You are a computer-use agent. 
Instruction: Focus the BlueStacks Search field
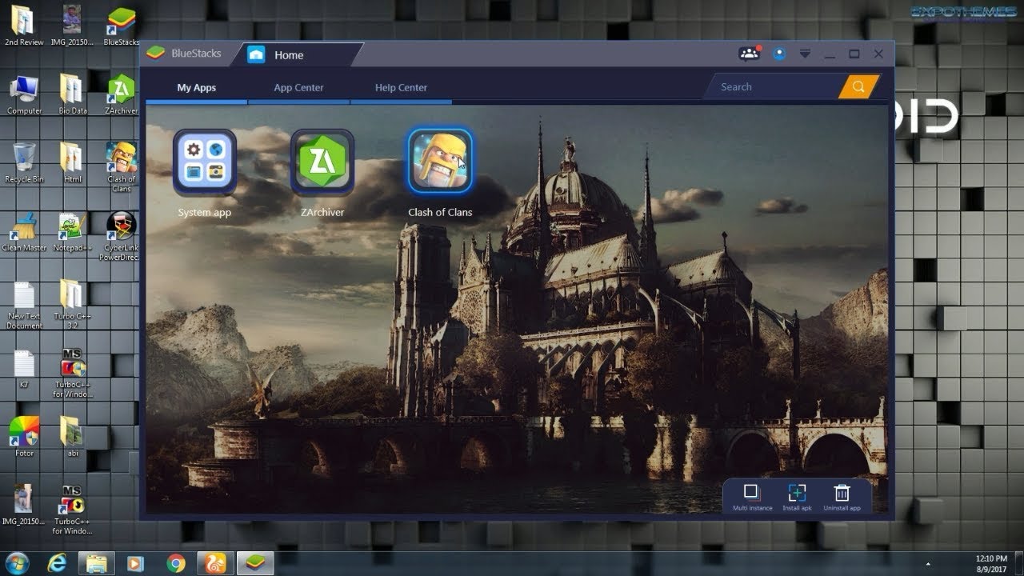pyautogui.click(x=774, y=87)
